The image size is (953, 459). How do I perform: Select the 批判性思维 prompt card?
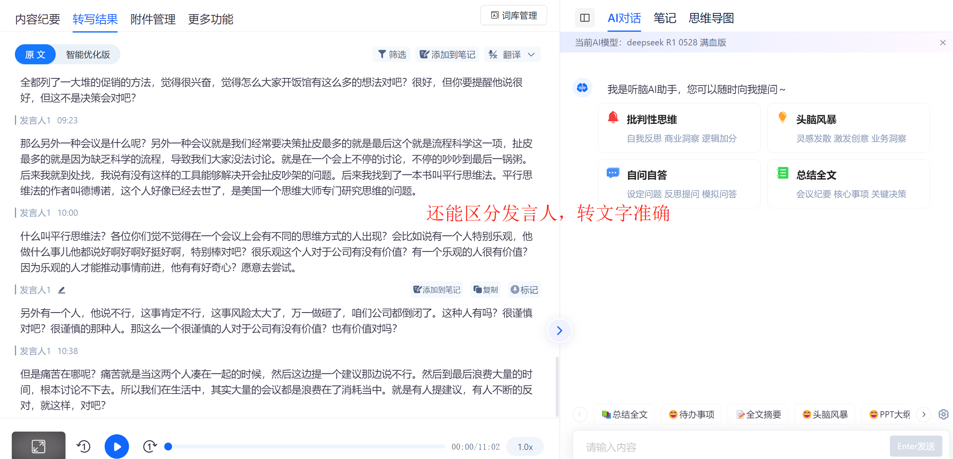point(678,128)
